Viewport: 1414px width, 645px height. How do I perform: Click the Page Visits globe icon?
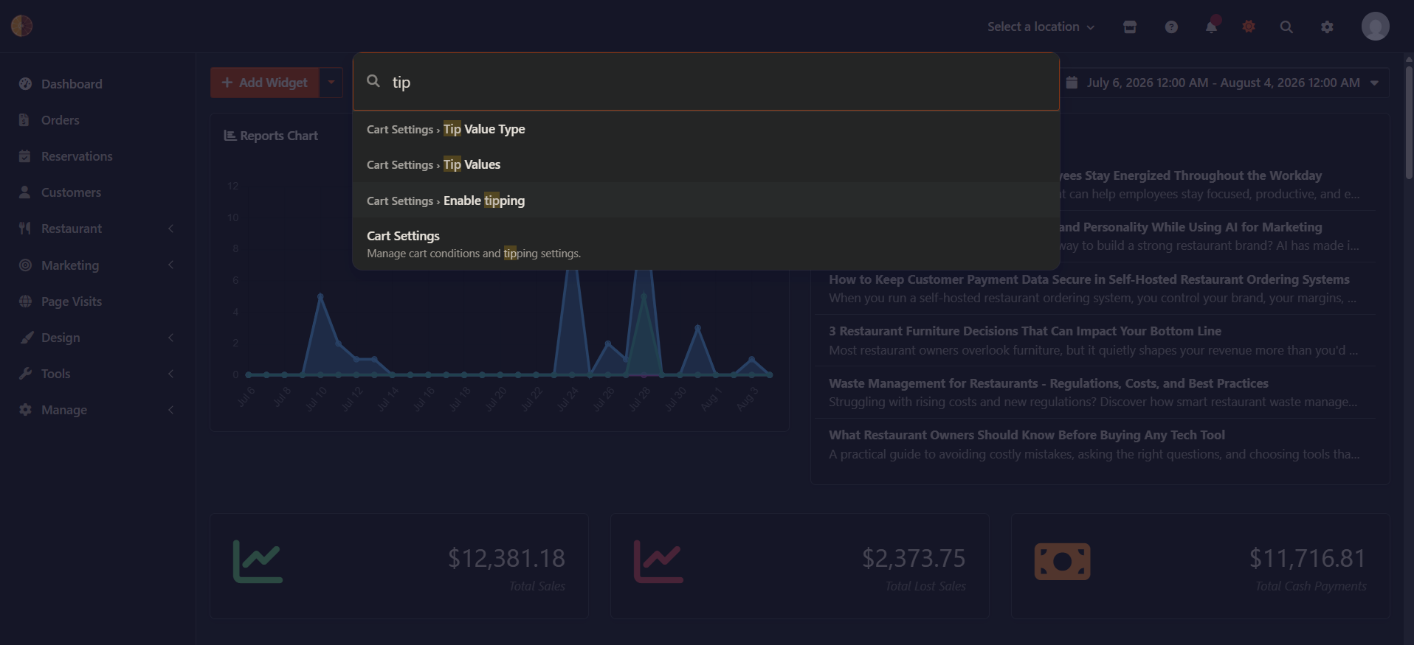pos(25,301)
